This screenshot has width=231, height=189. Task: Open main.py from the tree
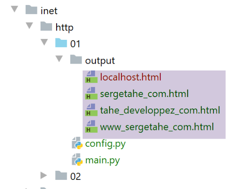pyautogui.click(x=103, y=161)
